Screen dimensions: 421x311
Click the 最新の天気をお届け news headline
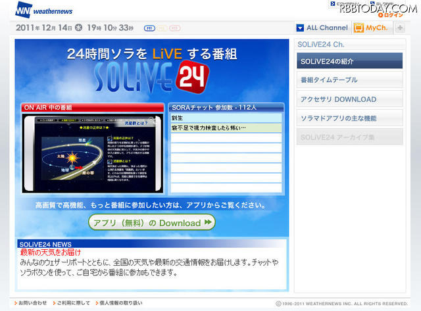50,252
